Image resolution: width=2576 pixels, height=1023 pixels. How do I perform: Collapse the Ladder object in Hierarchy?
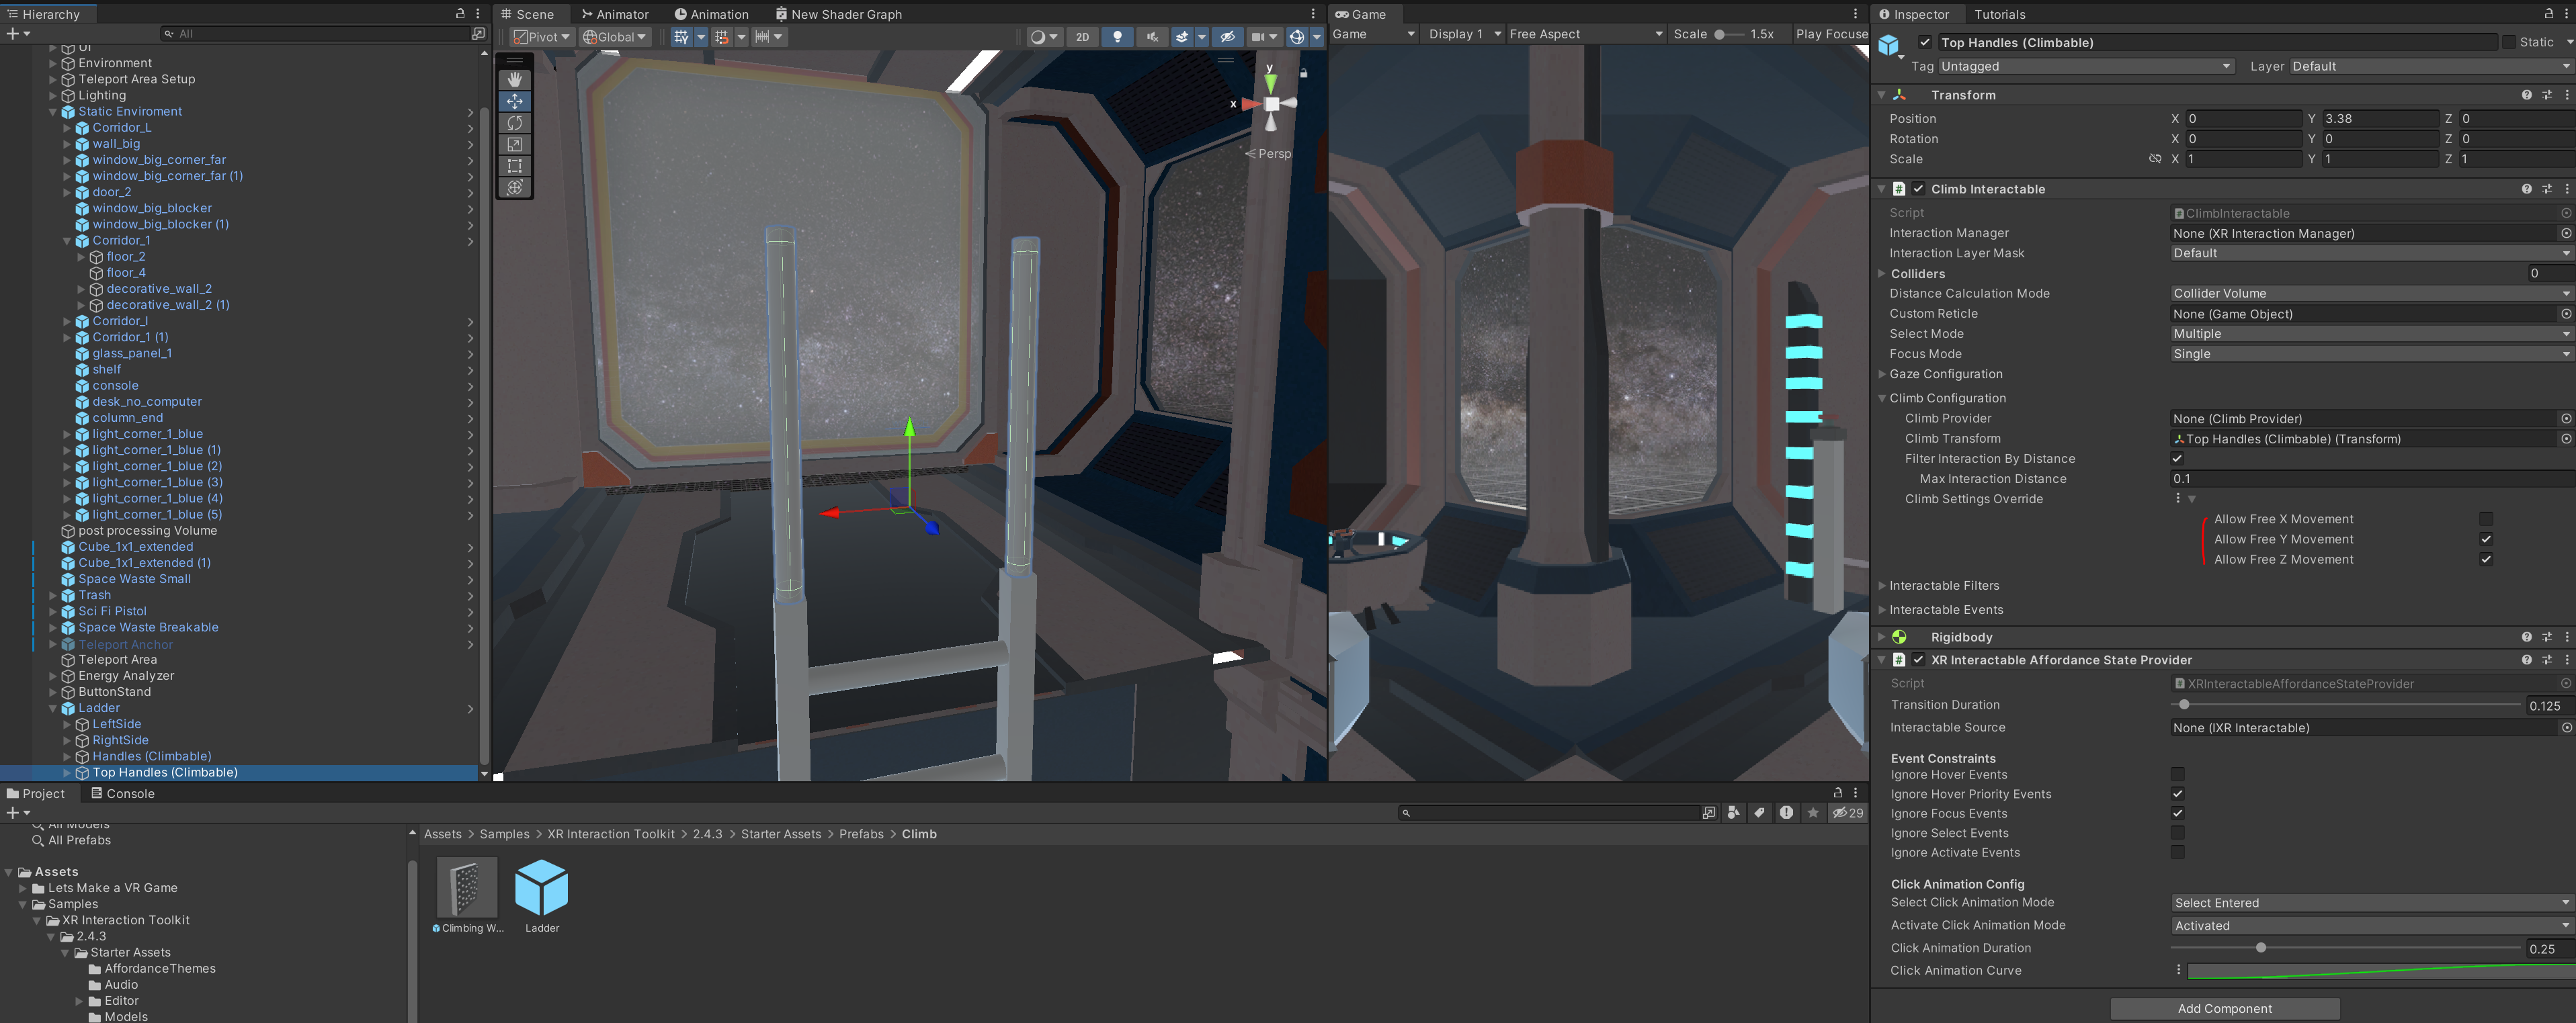(54, 708)
